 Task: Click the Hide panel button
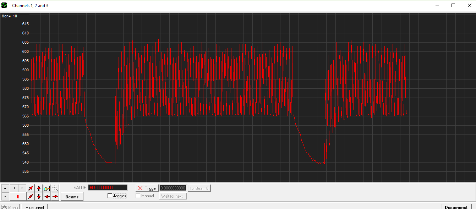[x=34, y=207]
